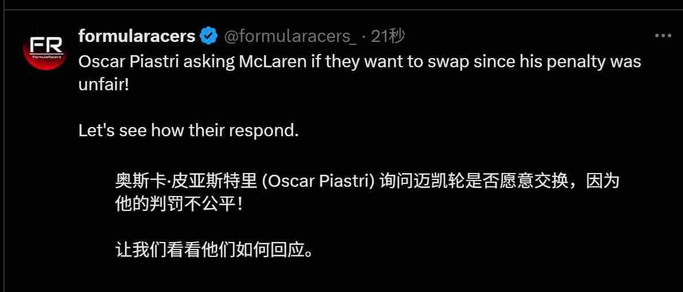
Task: Click the word "unfair!" in the tweet
Action: pos(103,84)
